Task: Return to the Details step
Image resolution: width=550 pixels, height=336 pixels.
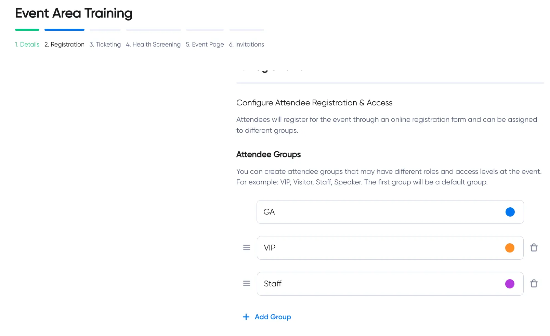Action: (27, 44)
